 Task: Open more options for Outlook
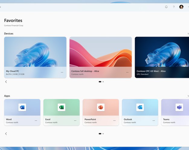point(154,121)
